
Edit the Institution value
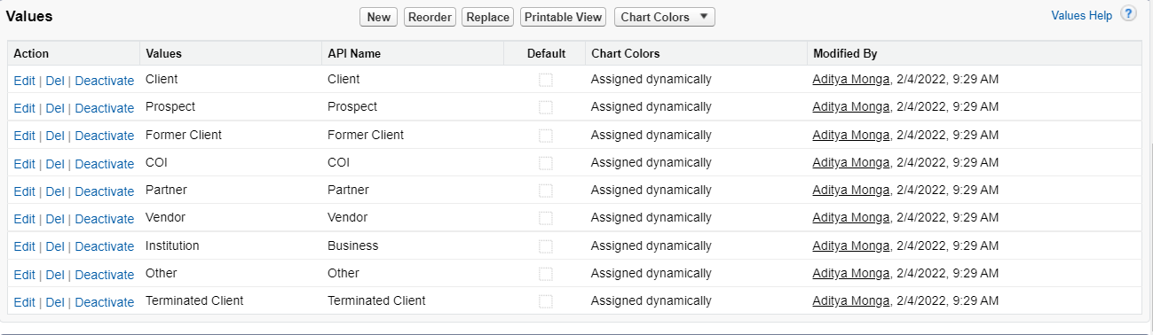click(x=24, y=246)
